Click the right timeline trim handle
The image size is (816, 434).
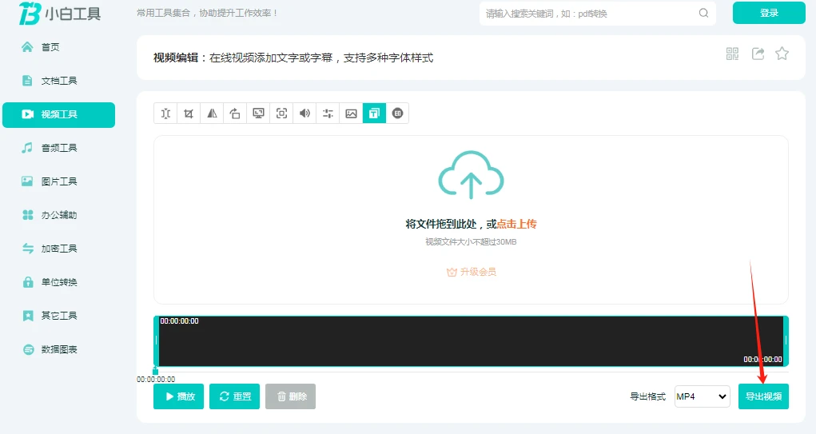point(786,340)
